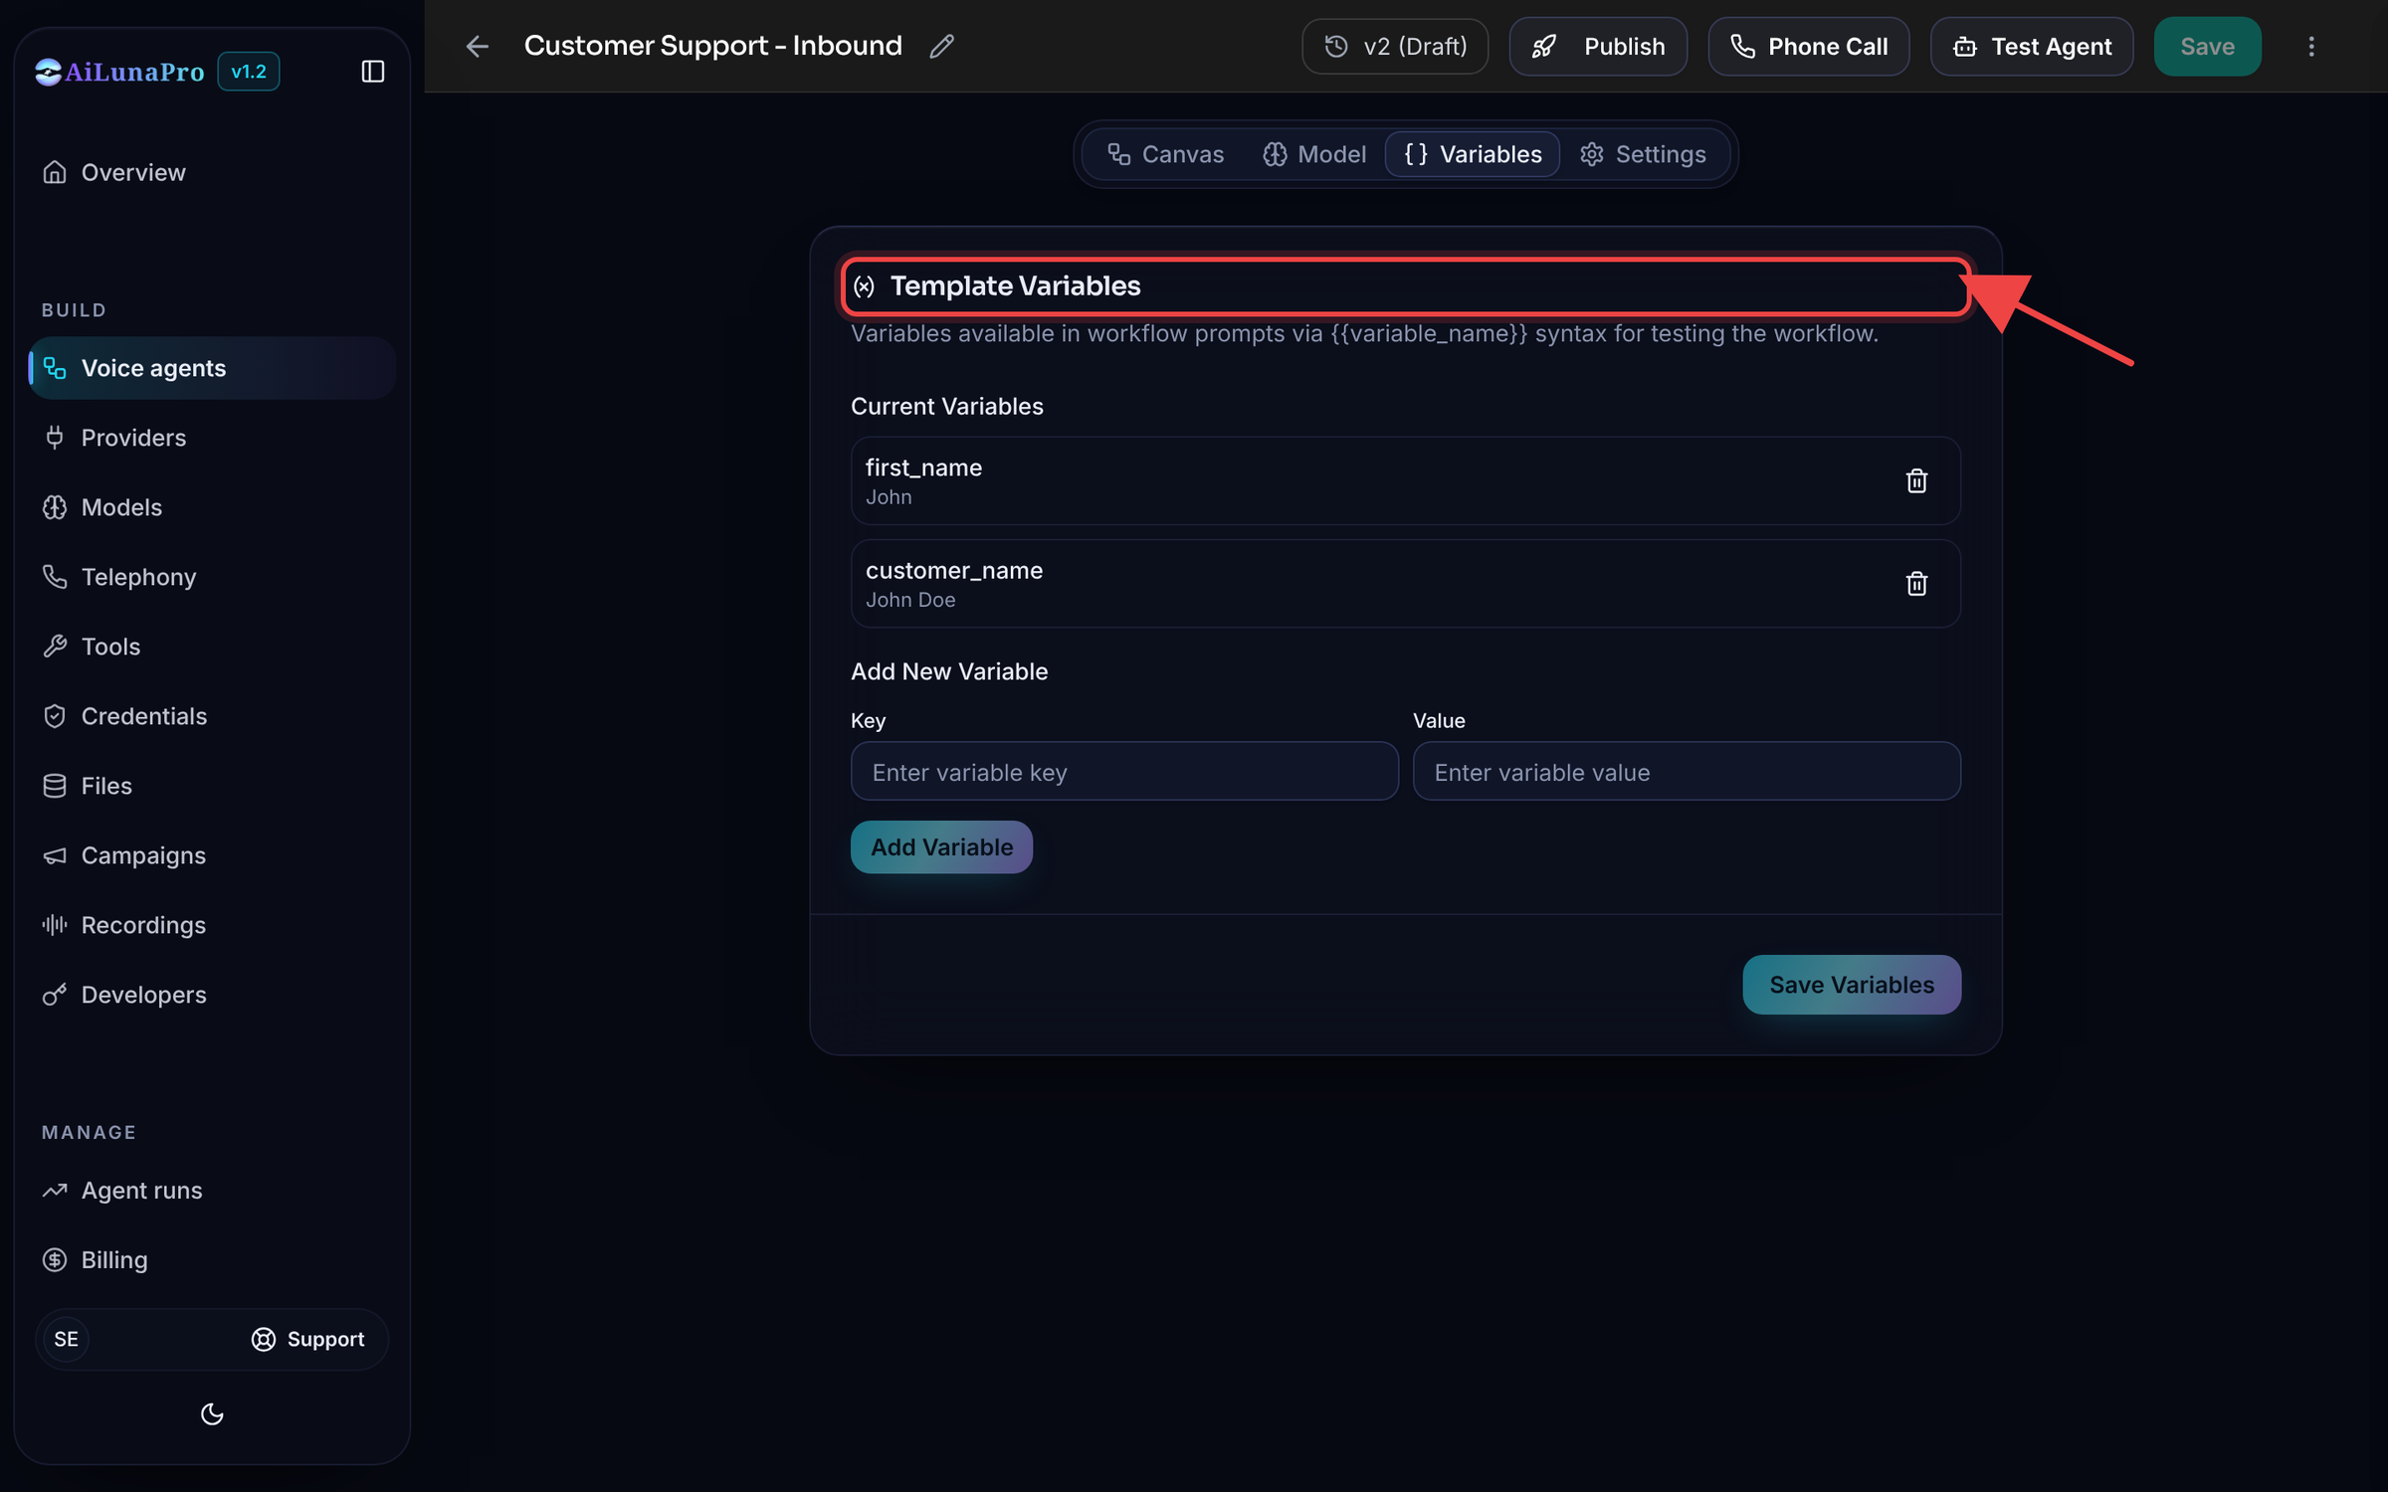Open user avatar SE
Image resolution: width=2388 pixels, height=1492 pixels.
(x=67, y=1339)
